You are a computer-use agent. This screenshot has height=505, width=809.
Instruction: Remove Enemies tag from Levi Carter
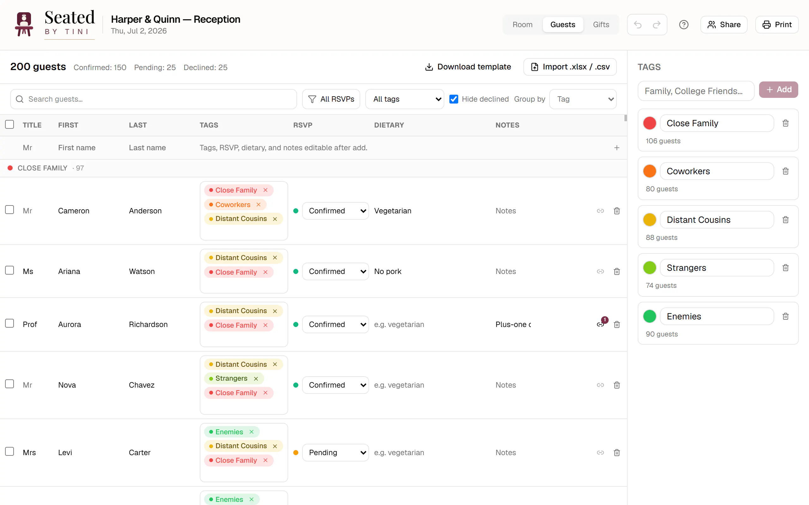pos(252,432)
